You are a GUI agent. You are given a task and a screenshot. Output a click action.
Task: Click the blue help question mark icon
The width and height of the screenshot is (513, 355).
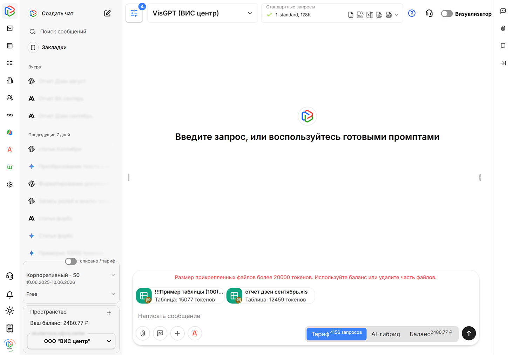pos(412,13)
